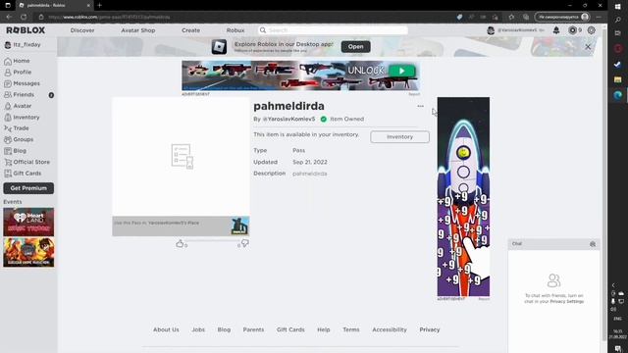Click the Inventory button on item page
This screenshot has height=353, width=628.
399,137
